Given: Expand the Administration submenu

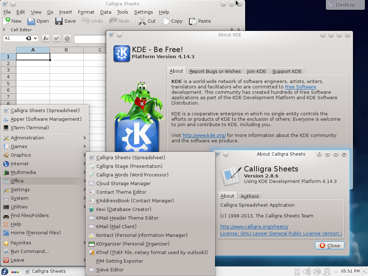Looking at the screenshot, I should (x=45, y=138).
